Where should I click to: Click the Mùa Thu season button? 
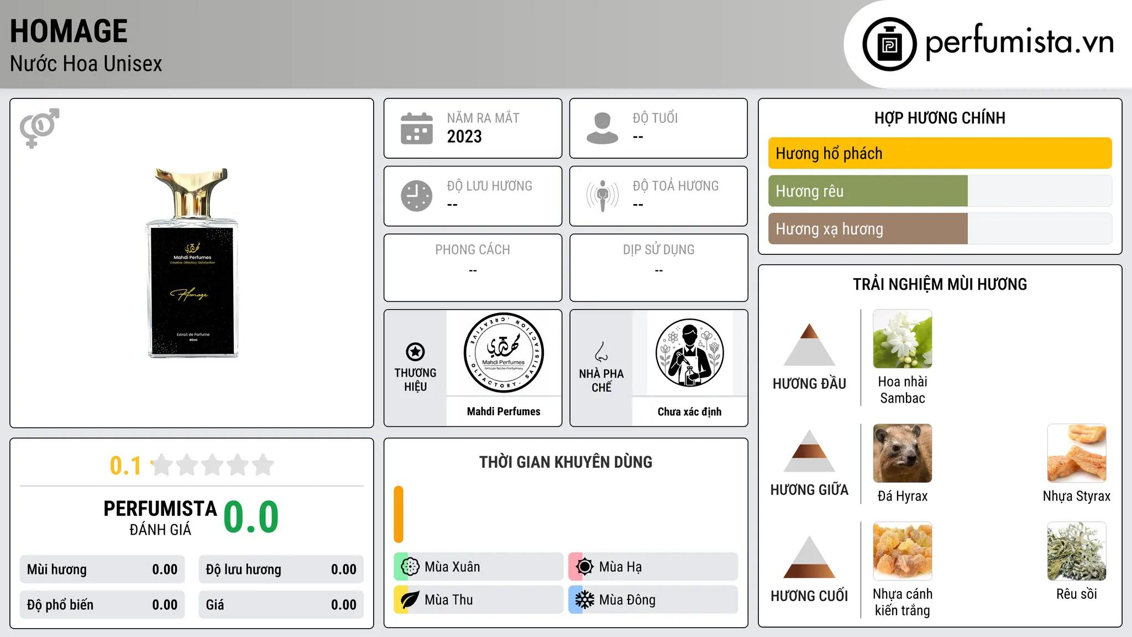478,600
